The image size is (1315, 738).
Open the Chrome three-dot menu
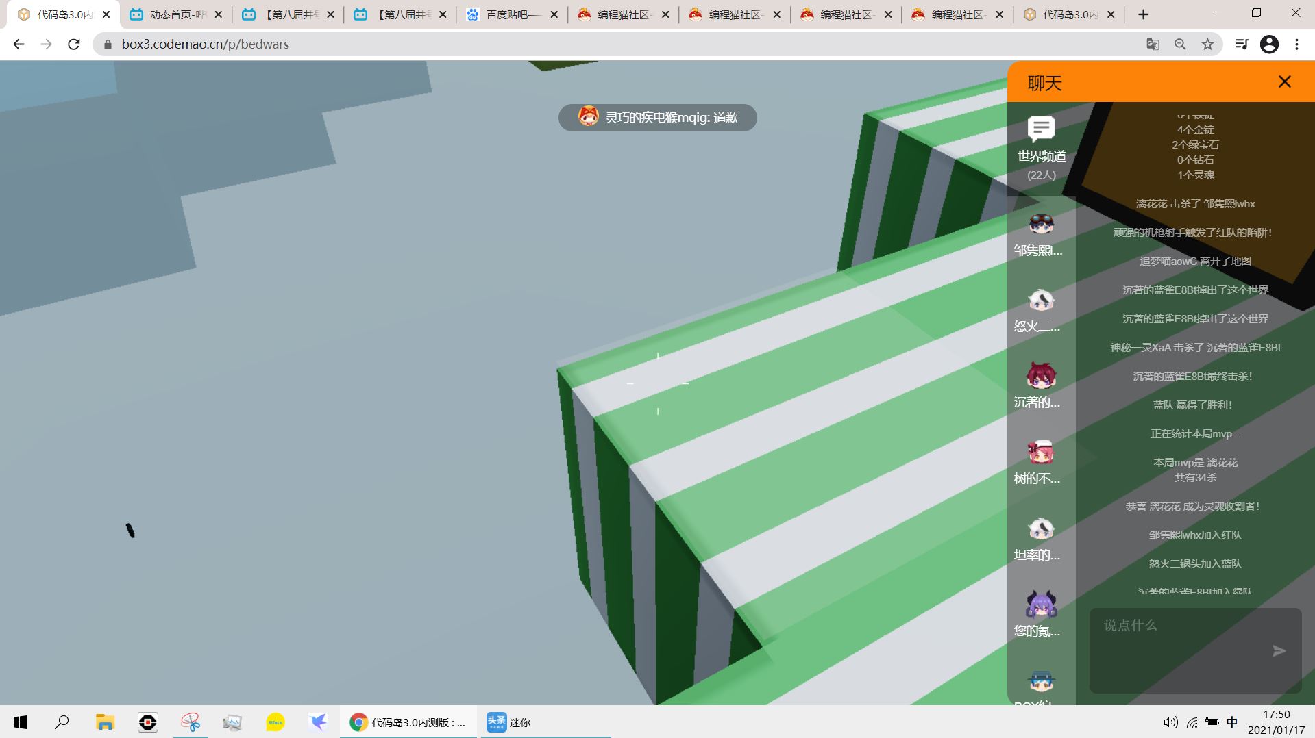pyautogui.click(x=1296, y=44)
